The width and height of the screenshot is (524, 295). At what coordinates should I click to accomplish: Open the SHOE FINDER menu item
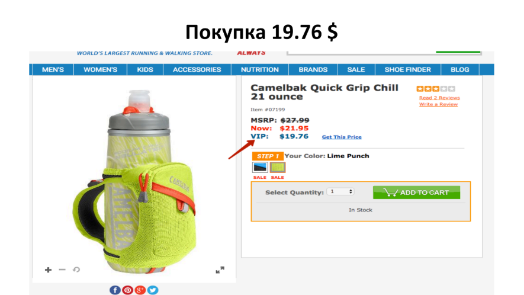point(408,69)
